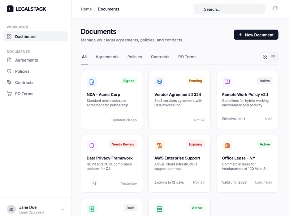This screenshot has width=289, height=216.
Task: Click the Contracts tag icon in sidebar
Action: pyautogui.click(x=10, y=82)
